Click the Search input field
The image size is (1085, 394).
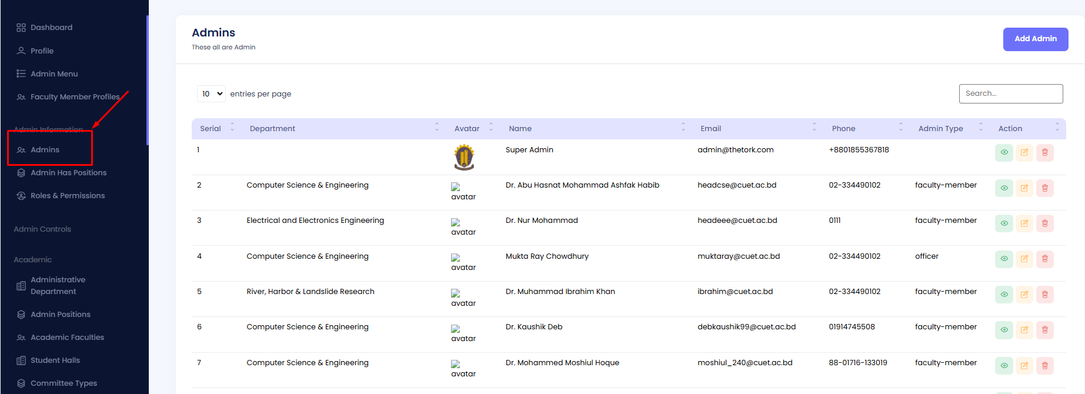click(x=1010, y=94)
